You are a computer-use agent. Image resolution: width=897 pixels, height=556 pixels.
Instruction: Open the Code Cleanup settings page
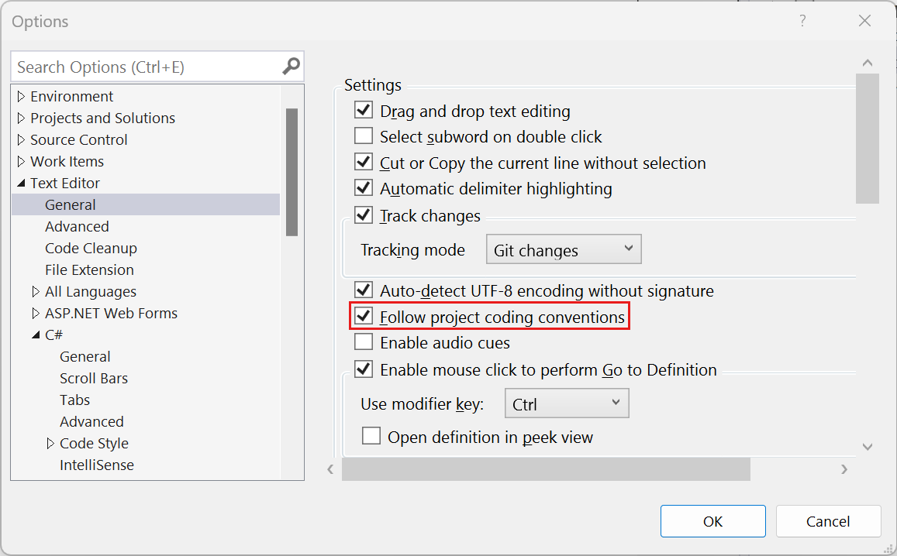(91, 248)
